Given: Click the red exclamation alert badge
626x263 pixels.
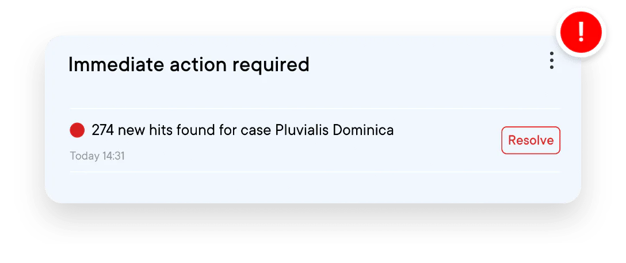Looking at the screenshot, I should [581, 33].
